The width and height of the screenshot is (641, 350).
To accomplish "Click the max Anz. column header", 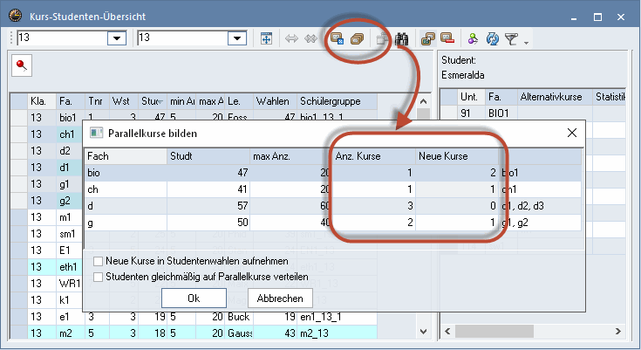I will (290, 156).
